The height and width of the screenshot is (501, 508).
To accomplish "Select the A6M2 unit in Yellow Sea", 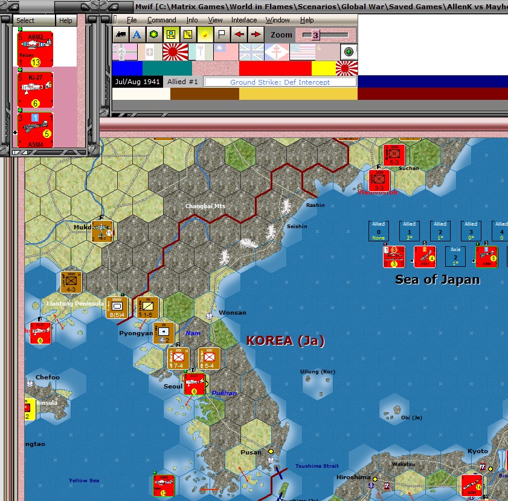I will pyautogui.click(x=164, y=486).
